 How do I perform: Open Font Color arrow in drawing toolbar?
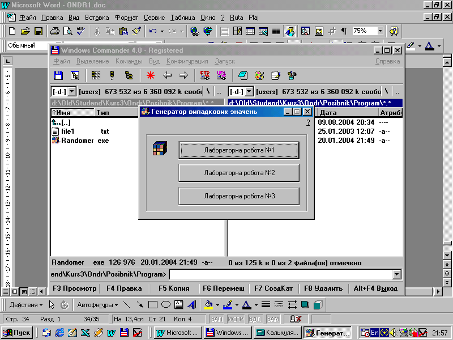click(256, 305)
